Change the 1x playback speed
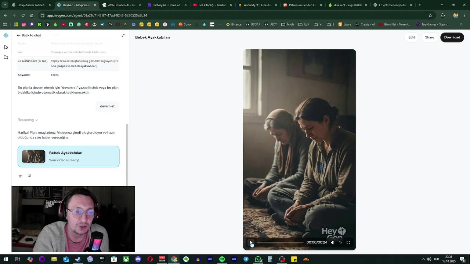The width and height of the screenshot is (470, 264). coord(340,242)
